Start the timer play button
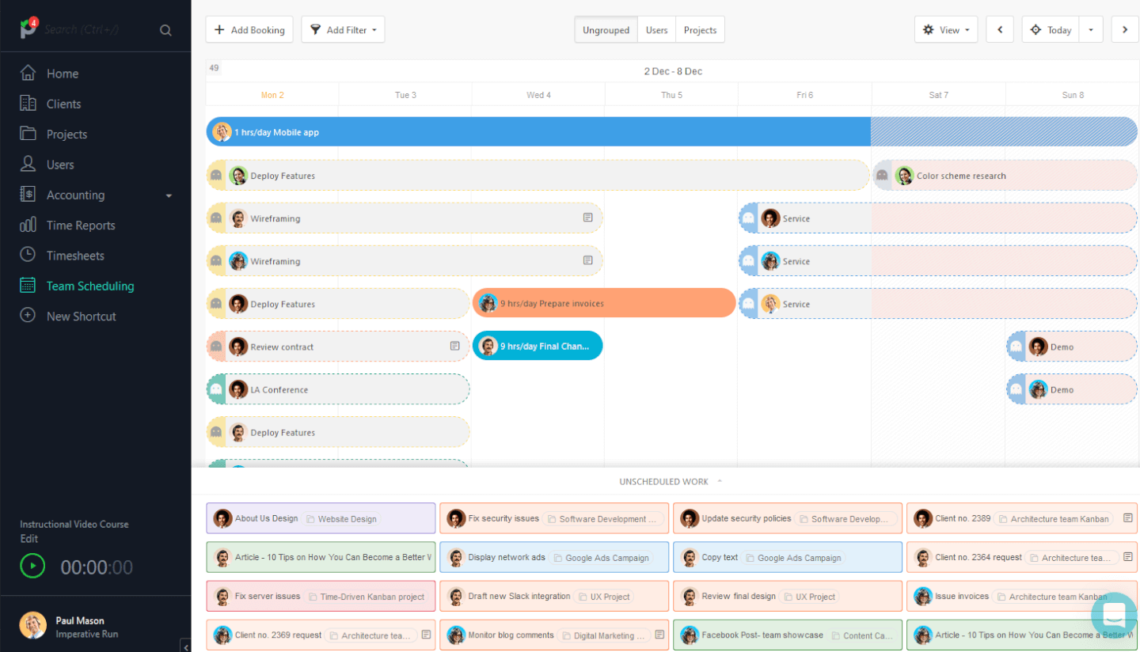Viewport: 1140px width, 652px height. 32,566
